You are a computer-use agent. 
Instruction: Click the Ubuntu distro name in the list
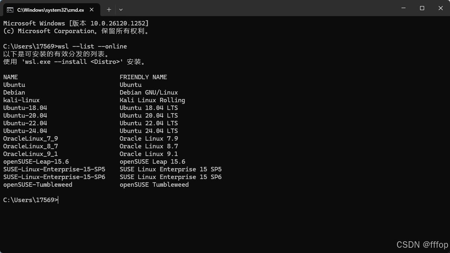(x=14, y=84)
